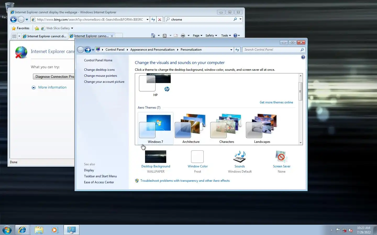The width and height of the screenshot is (377, 235).
Task: Open the Troubleshoot problems with transparency link
Action: coord(185,181)
